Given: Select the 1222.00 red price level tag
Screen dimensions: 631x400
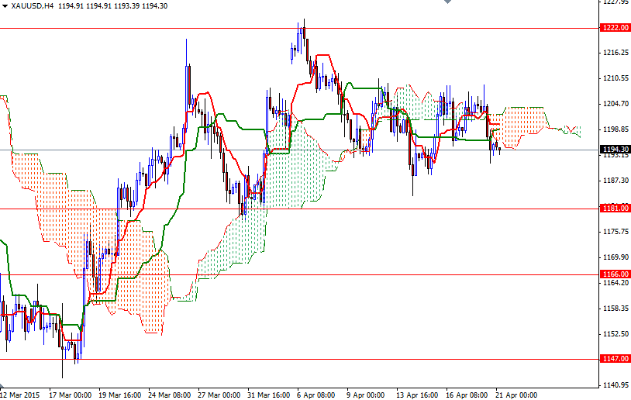Looking at the screenshot, I should pos(614,27).
